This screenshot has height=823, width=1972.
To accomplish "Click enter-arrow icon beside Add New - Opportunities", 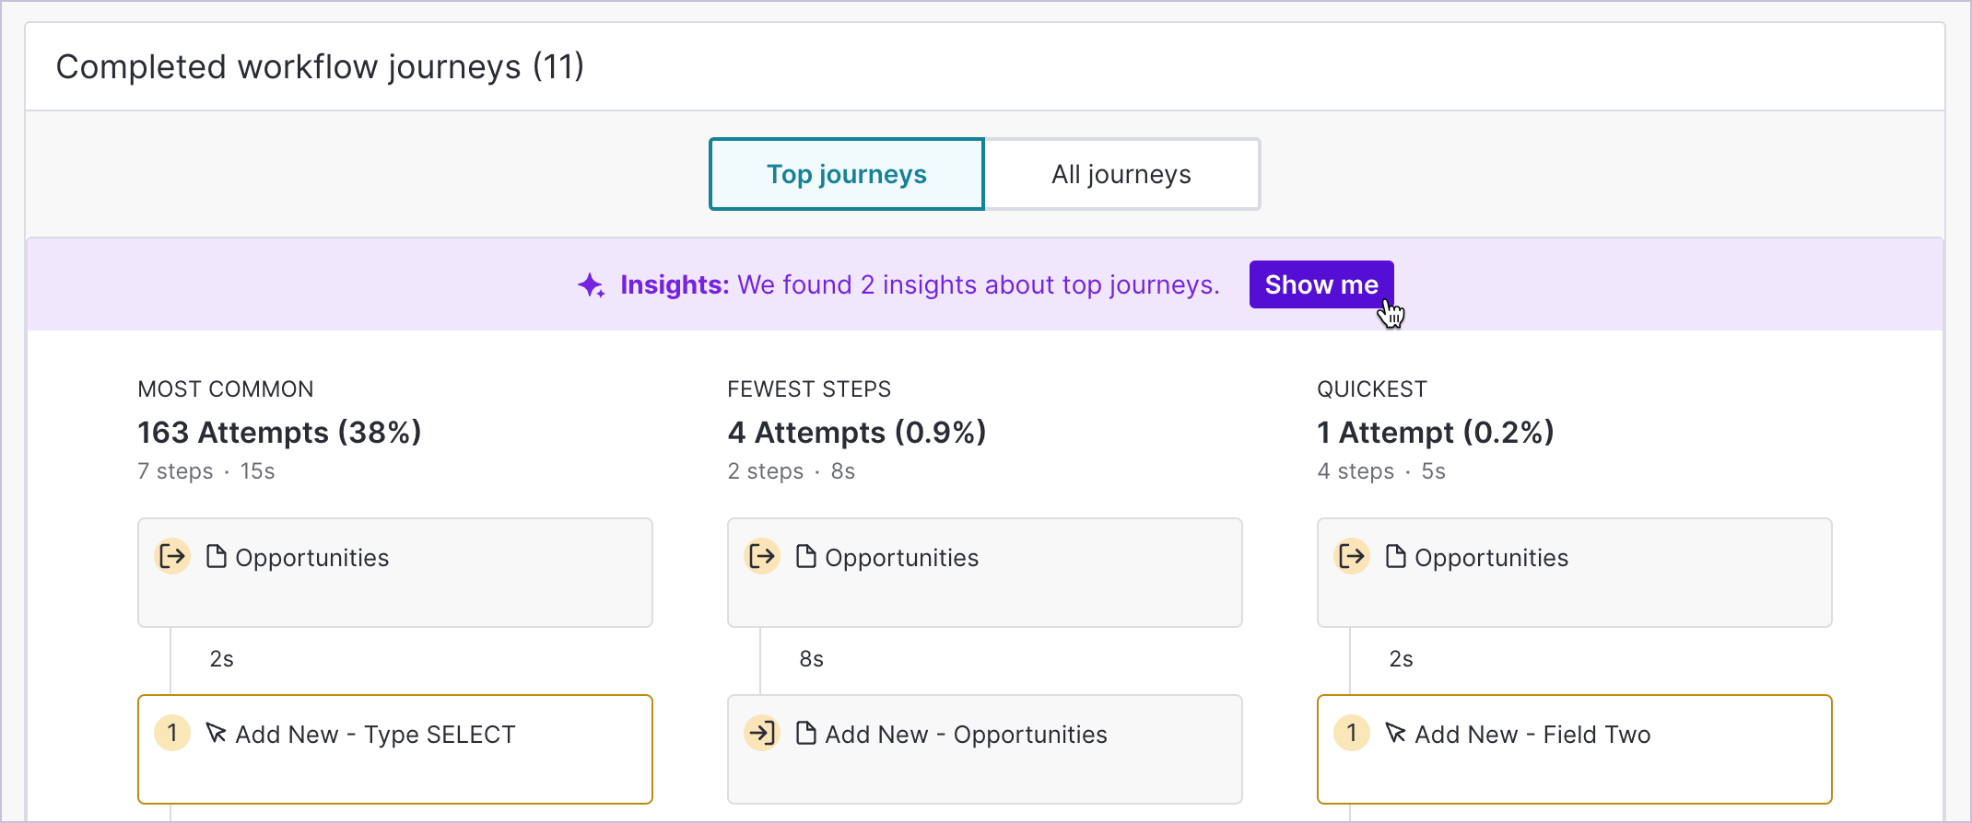I will (x=762, y=733).
